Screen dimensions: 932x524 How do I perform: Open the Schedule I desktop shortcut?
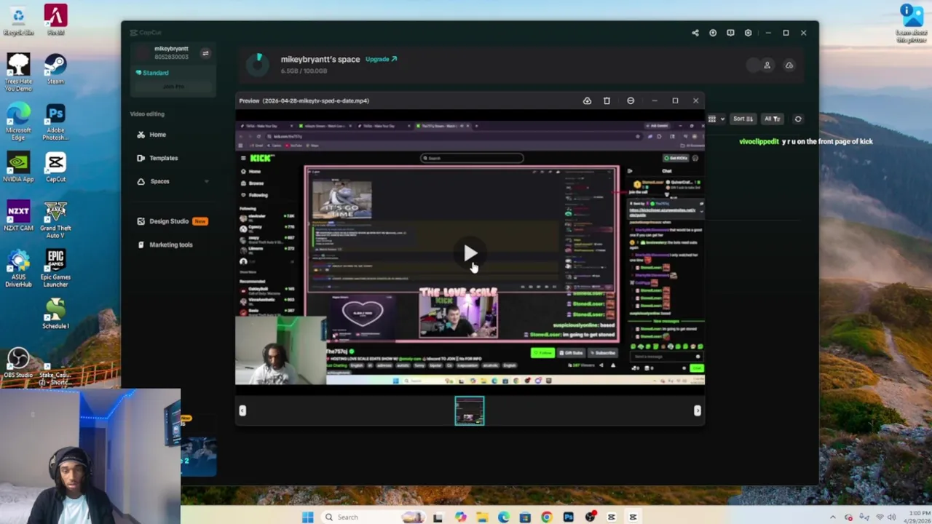tap(55, 314)
